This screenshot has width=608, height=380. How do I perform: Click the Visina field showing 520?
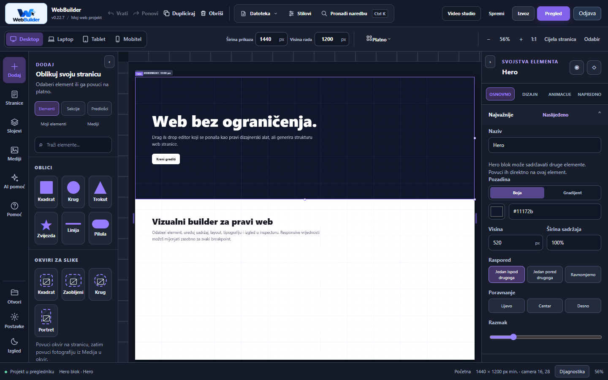point(516,243)
